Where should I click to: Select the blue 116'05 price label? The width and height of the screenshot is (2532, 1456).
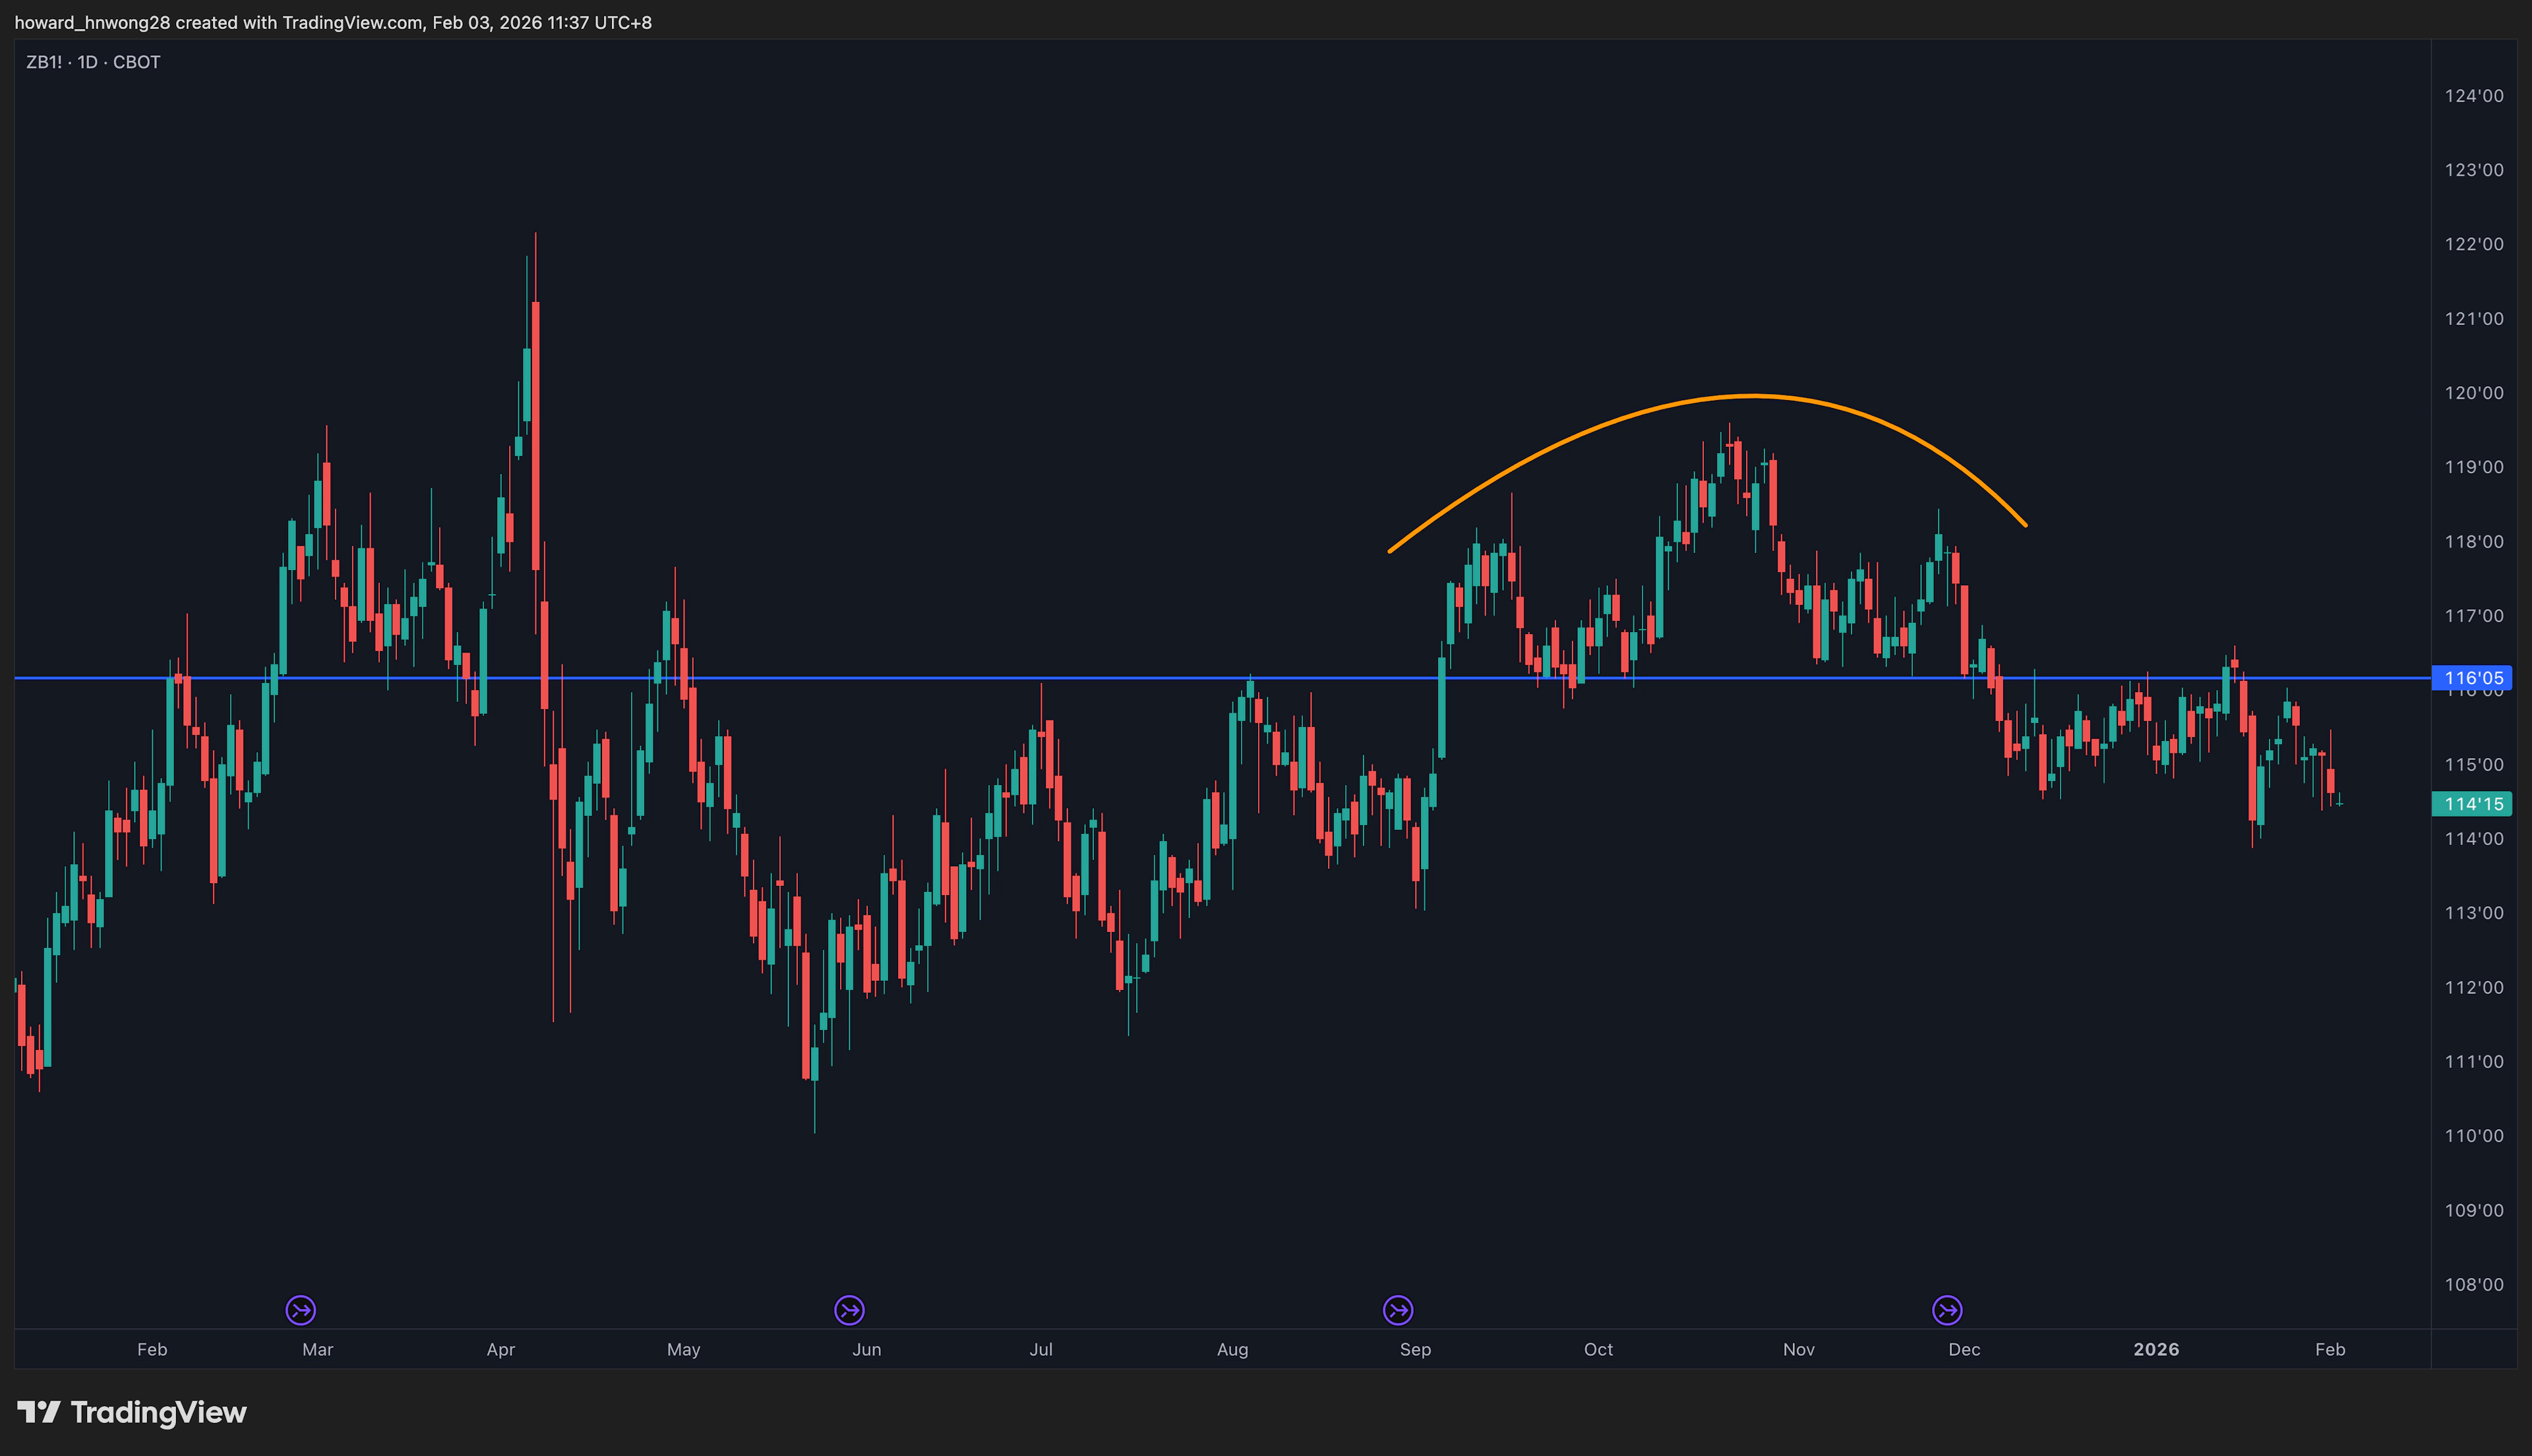click(x=2472, y=678)
